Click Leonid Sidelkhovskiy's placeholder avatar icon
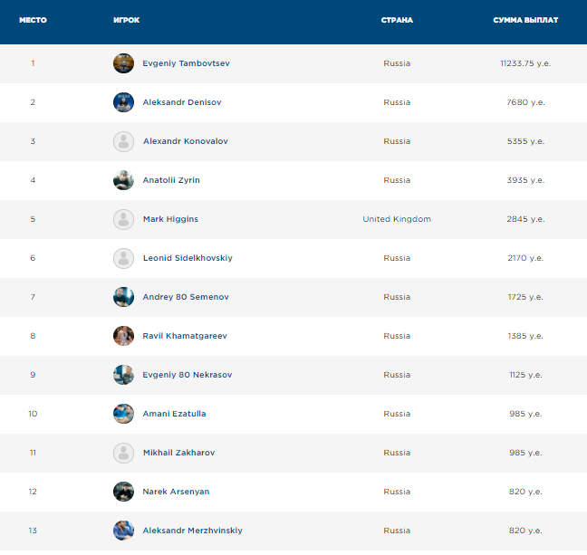Image resolution: width=587 pixels, height=555 pixels. 123,258
